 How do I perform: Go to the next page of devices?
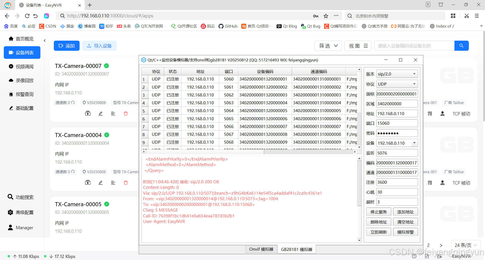441,245
